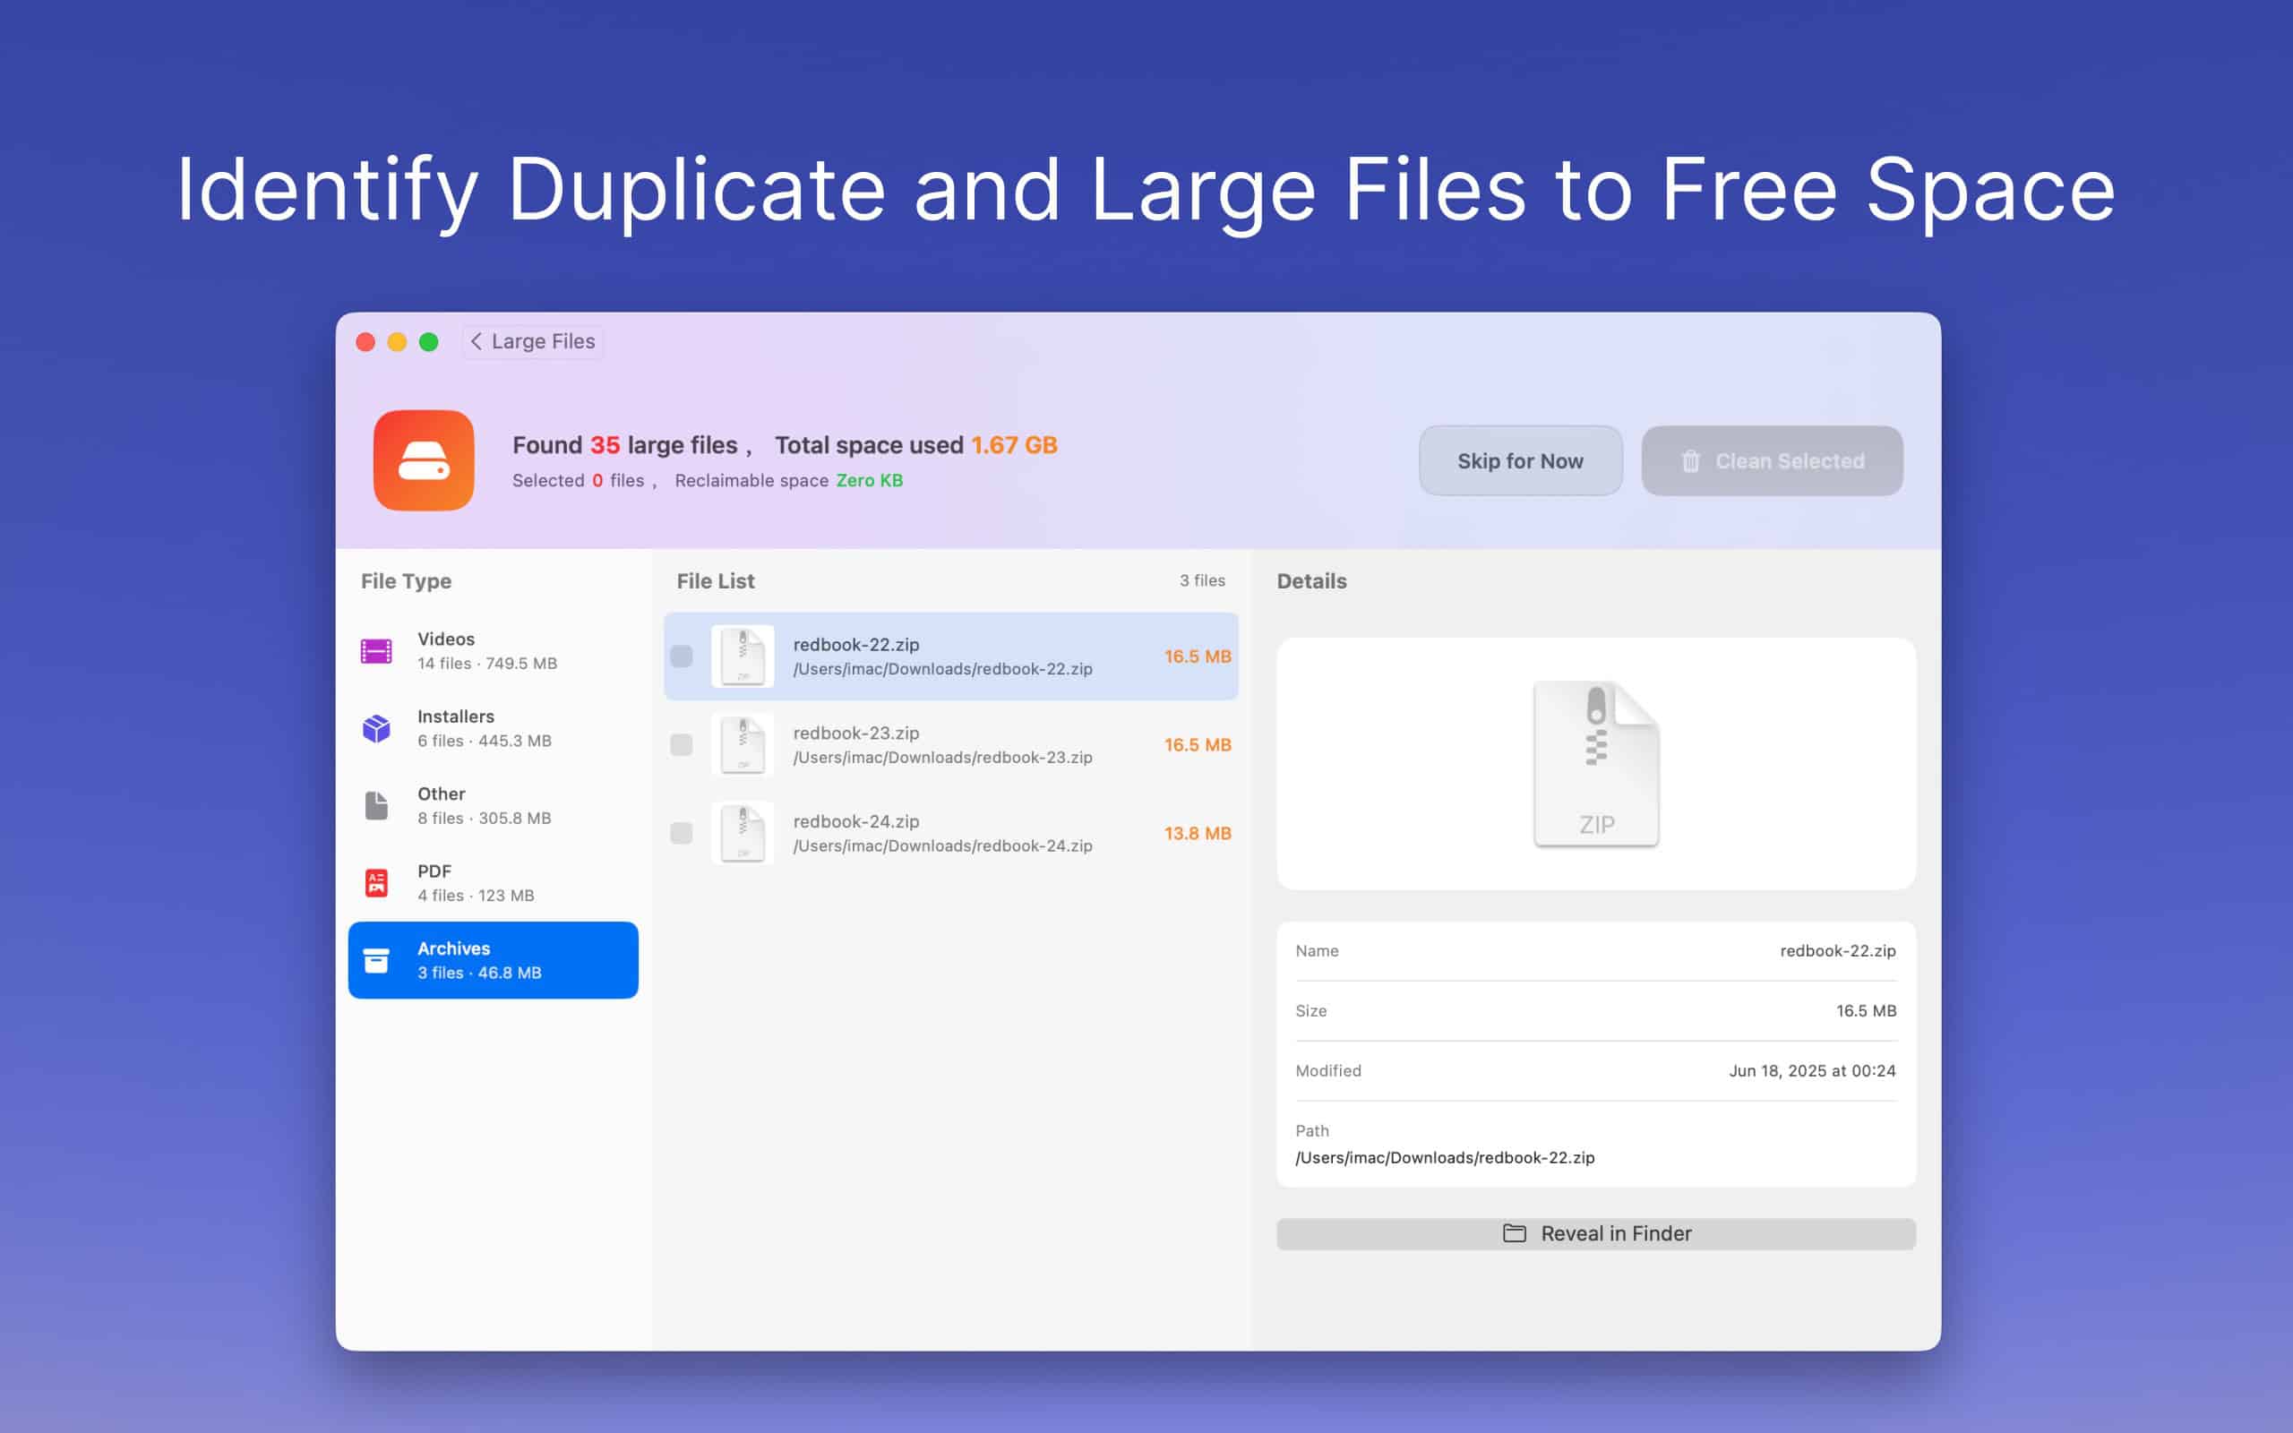Image resolution: width=2293 pixels, height=1433 pixels.
Task: Click the redbook-24.zip file thumbnail
Action: coord(742,833)
